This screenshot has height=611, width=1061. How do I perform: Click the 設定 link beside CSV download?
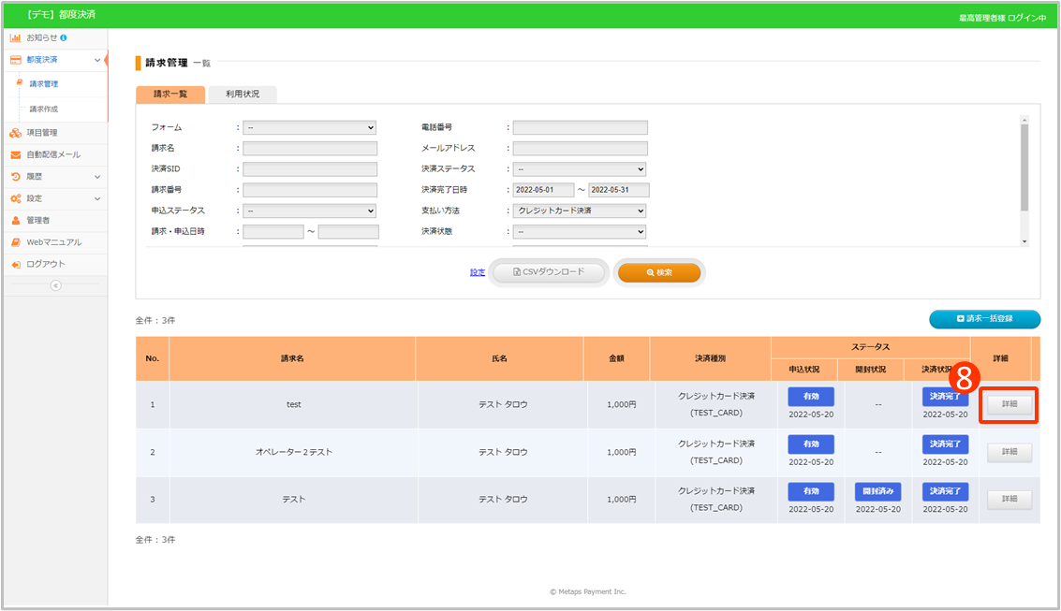(x=478, y=272)
